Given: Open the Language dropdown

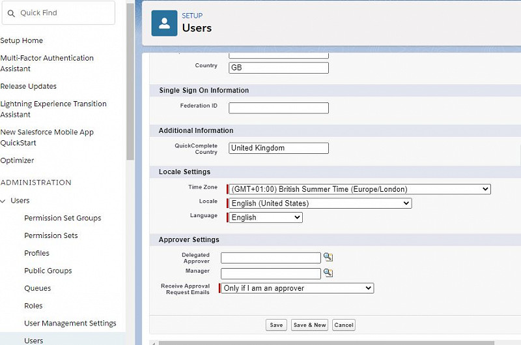Looking at the screenshot, I should (x=266, y=218).
